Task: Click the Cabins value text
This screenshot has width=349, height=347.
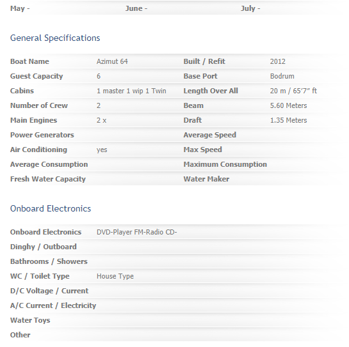Action: click(x=131, y=91)
